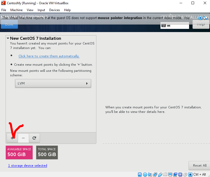This screenshot has width=210, height=177.
Task: Click the hard disk activity status icon
Action: click(x=140, y=174)
